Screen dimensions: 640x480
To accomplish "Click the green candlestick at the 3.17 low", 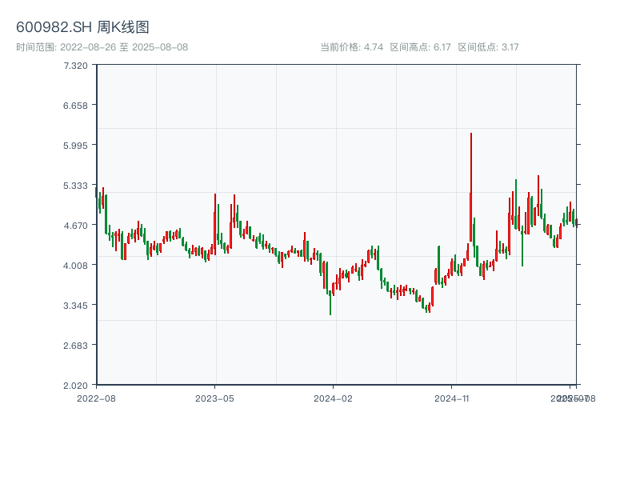I will pos(330,303).
